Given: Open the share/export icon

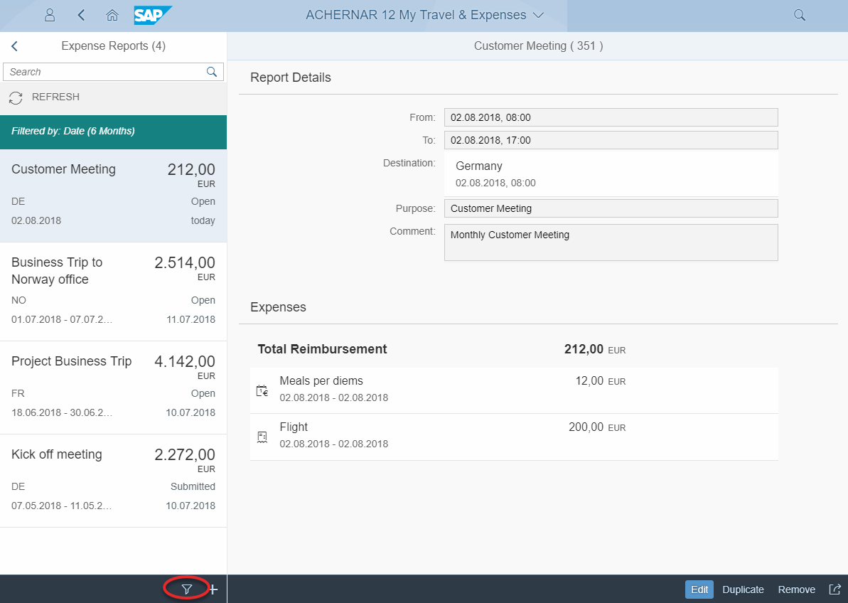Looking at the screenshot, I should coord(835,589).
